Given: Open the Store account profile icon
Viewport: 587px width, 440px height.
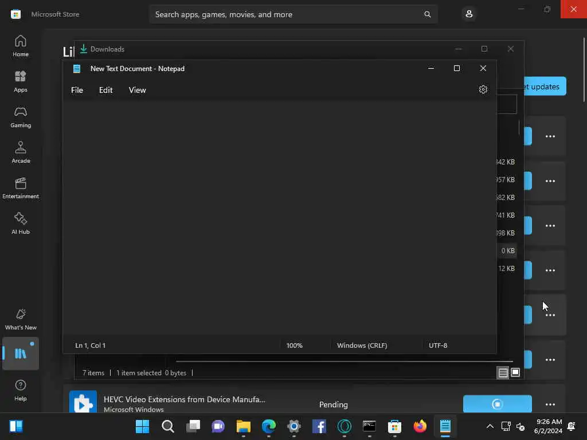Looking at the screenshot, I should (x=469, y=14).
